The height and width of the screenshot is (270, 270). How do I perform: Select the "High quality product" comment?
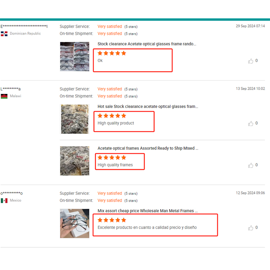116,123
